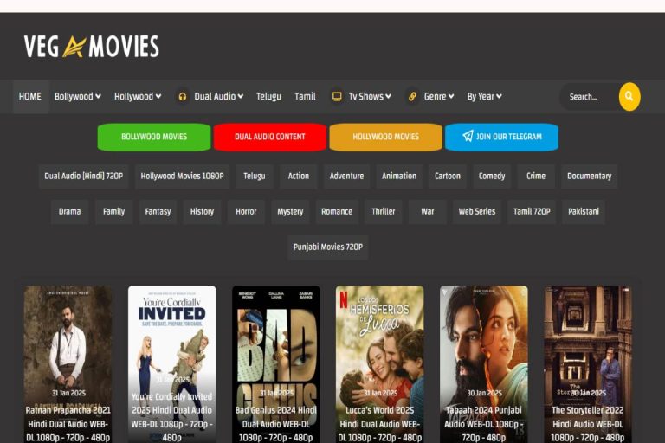The height and width of the screenshot is (443, 665).
Task: Choose the Horror genre tag
Action: [246, 211]
